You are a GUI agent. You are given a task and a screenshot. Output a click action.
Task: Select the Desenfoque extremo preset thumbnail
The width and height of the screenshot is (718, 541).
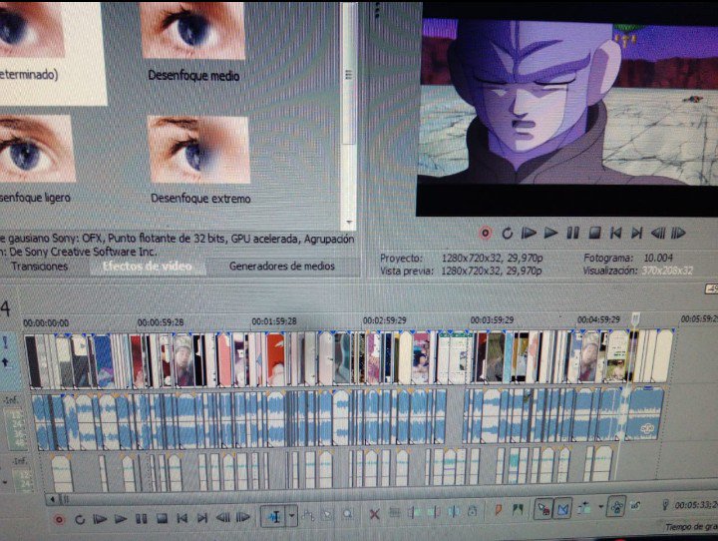[199, 150]
